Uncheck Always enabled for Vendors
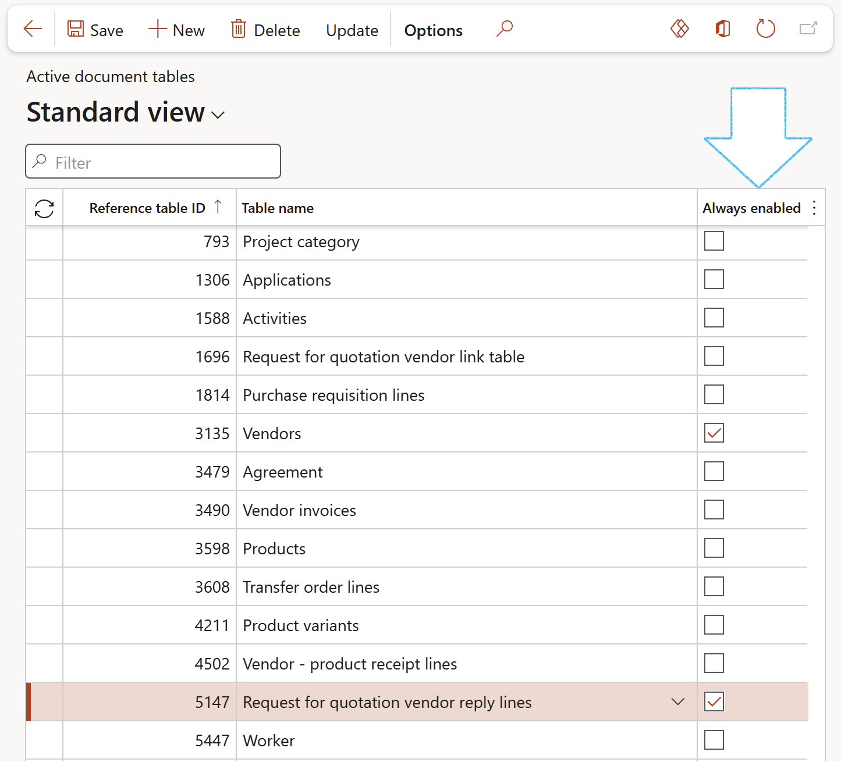Viewport: 841px width, 762px height. [714, 433]
